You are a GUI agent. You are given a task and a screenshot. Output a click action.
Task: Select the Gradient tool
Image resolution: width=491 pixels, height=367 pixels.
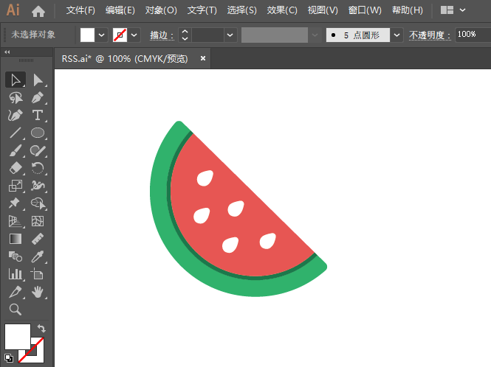tap(15, 239)
